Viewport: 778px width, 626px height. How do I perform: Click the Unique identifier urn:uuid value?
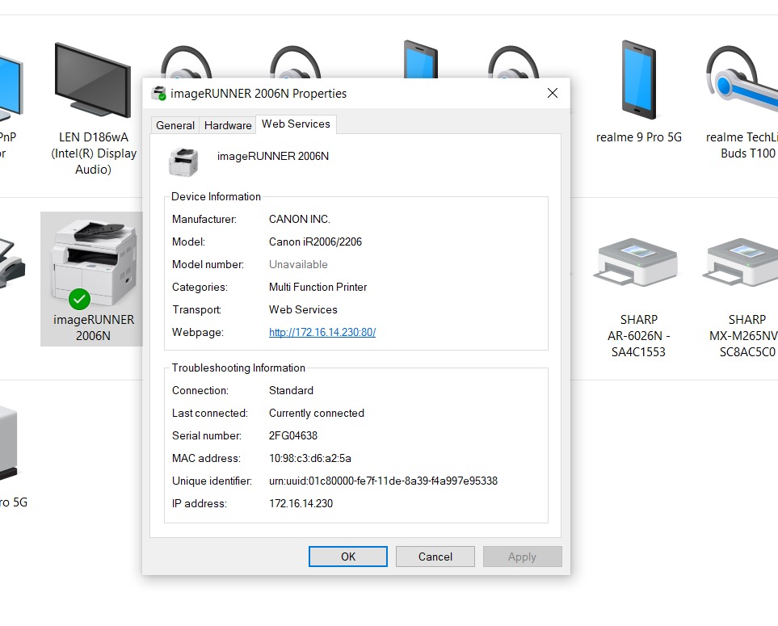tap(383, 481)
